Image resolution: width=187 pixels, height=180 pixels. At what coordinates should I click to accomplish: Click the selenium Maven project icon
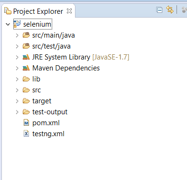pos(17,24)
